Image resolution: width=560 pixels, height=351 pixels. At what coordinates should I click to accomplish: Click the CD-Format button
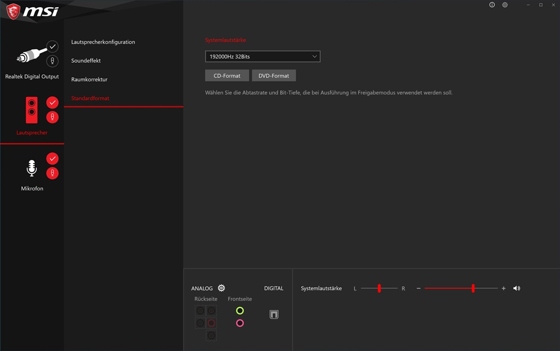pos(227,76)
